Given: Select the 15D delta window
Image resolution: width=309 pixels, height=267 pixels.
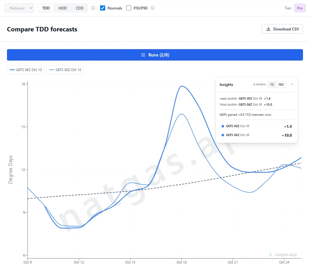Looking at the screenshot, I should pos(281,85).
